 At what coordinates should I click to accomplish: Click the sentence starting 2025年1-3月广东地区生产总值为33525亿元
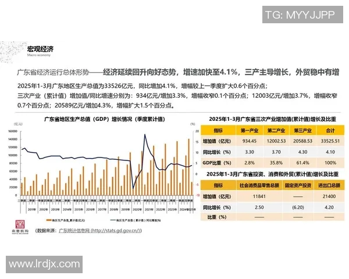pyautogui.click(x=143, y=86)
